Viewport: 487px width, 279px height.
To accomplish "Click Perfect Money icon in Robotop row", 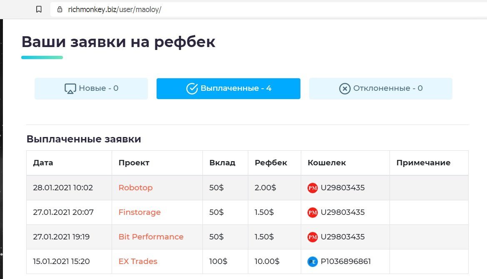I will (x=312, y=188).
